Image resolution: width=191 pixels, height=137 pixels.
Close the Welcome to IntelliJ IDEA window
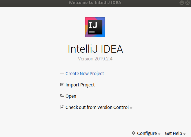(188, 3)
